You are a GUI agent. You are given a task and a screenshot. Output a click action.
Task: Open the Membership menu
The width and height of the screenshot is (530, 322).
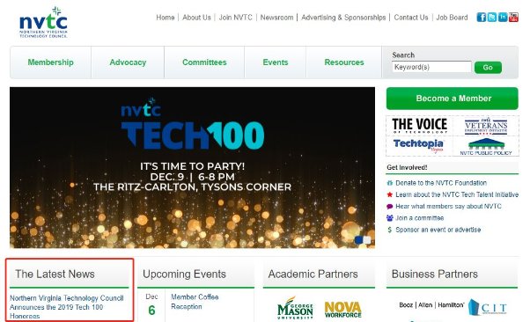coord(50,62)
